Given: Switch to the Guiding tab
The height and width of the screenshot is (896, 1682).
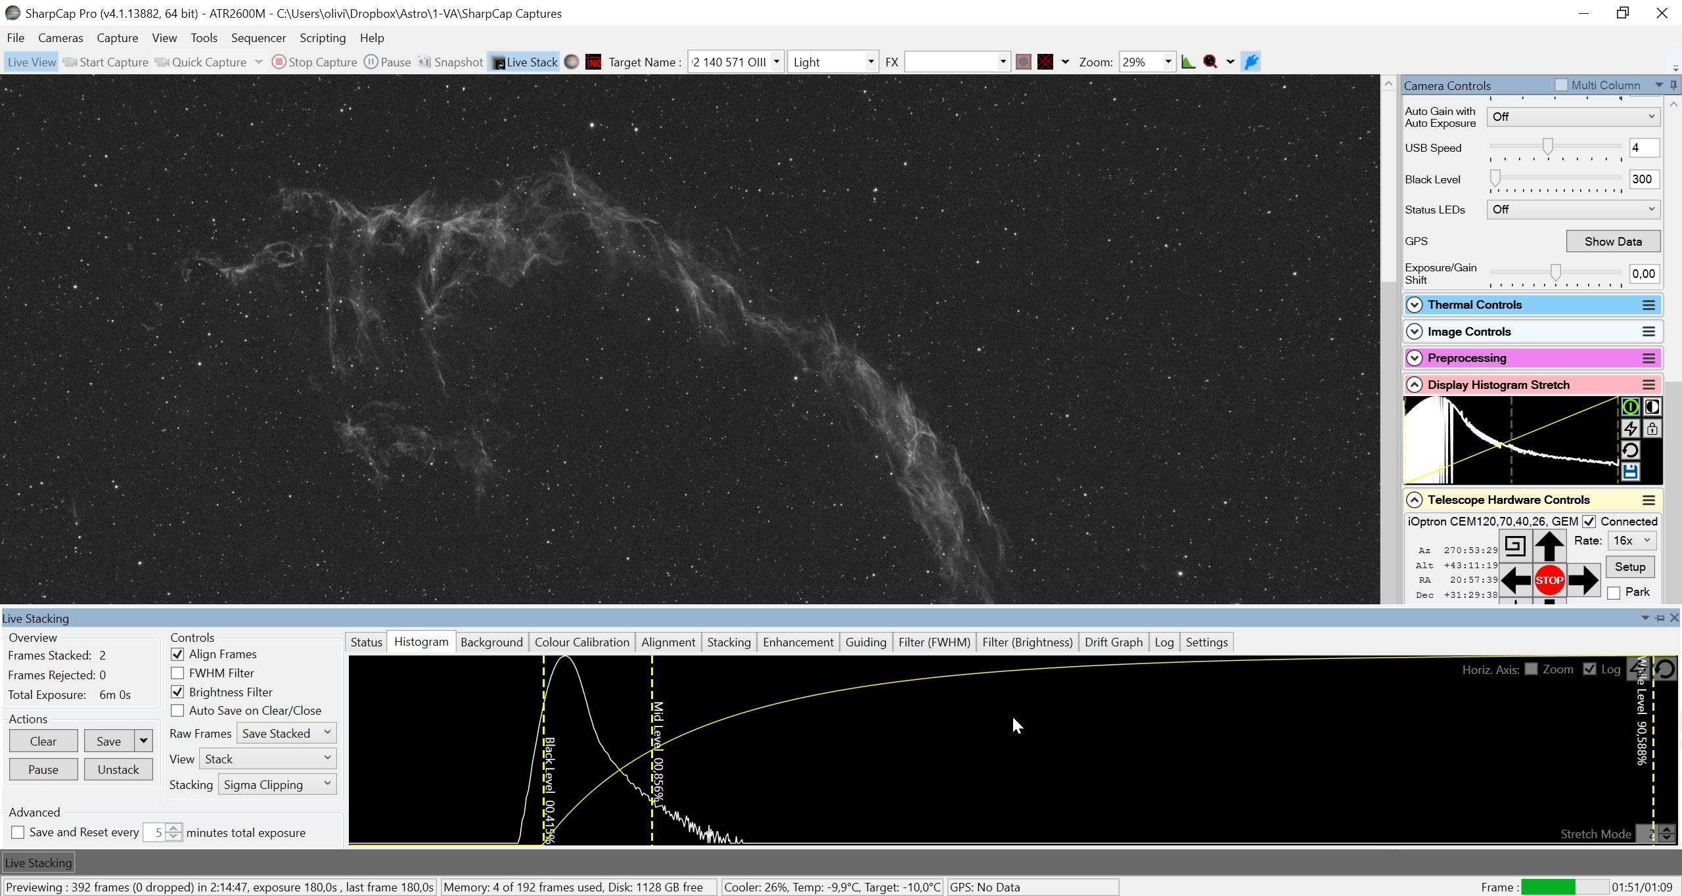Looking at the screenshot, I should [x=865, y=642].
